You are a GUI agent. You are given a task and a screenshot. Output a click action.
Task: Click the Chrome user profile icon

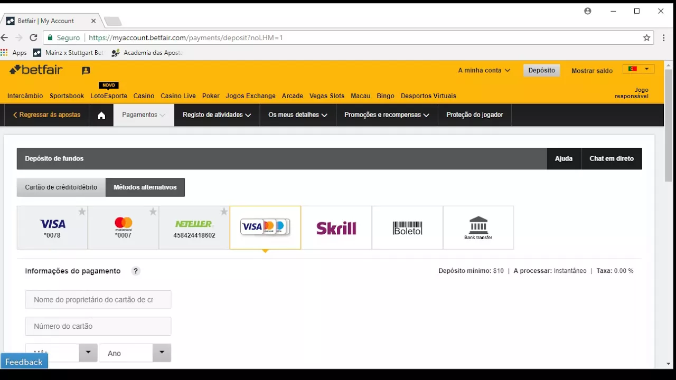(x=588, y=11)
